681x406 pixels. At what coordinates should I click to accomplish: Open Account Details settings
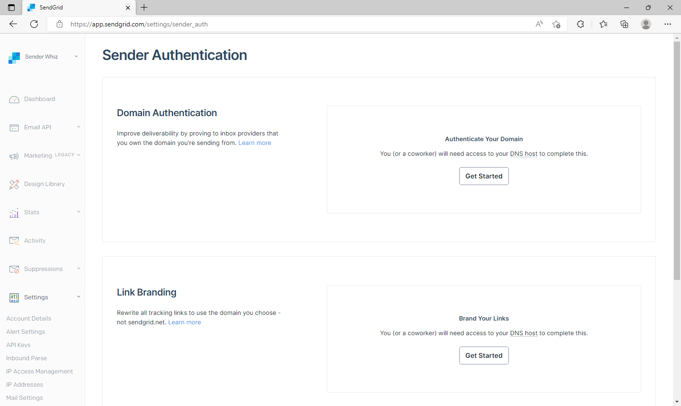coord(29,319)
